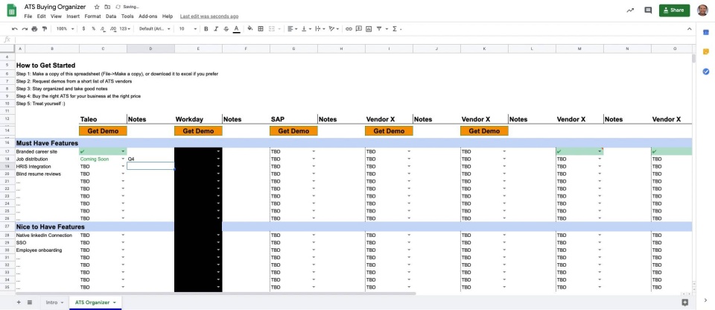Screen dimensions: 715x310
Task: Click the Insert link chain icon
Action: click(349, 29)
